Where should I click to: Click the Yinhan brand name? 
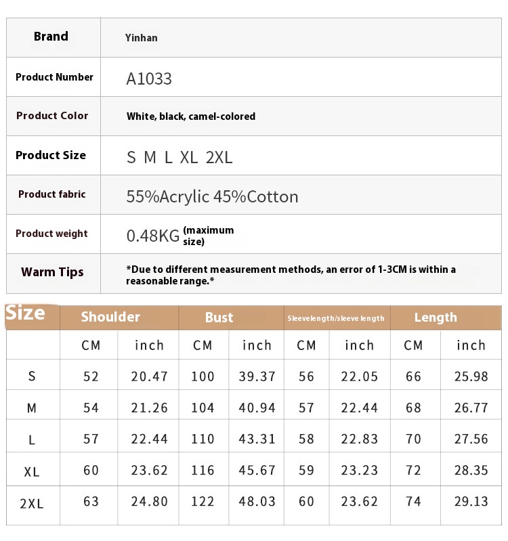[x=141, y=38]
